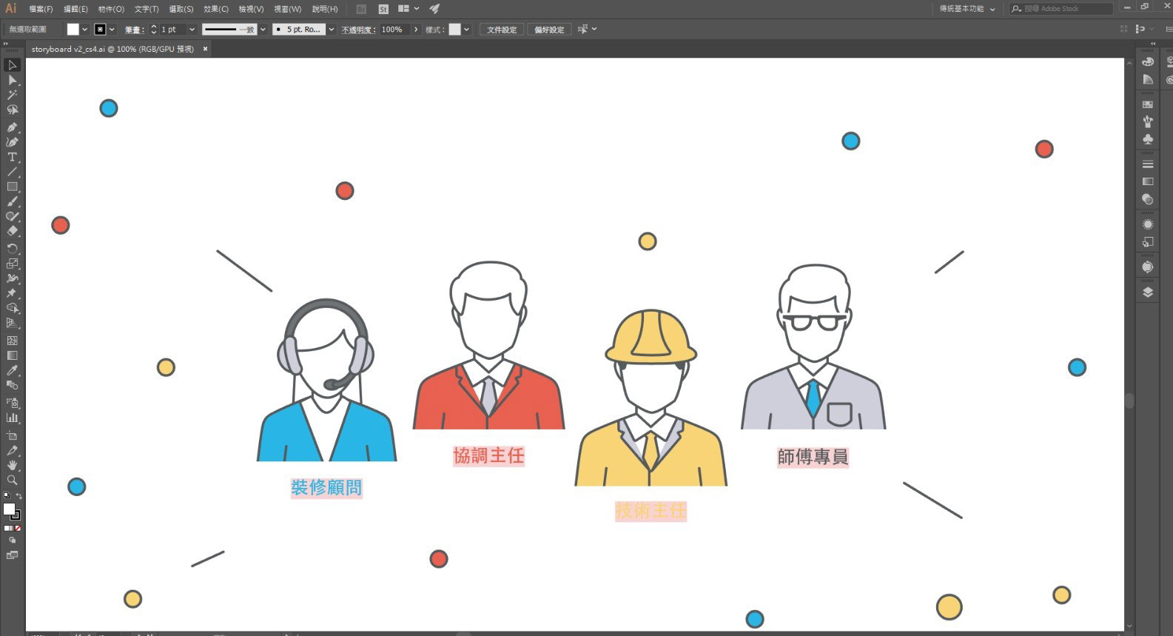Open the 效果(C) menu
This screenshot has width=1173, height=636.
click(x=215, y=9)
